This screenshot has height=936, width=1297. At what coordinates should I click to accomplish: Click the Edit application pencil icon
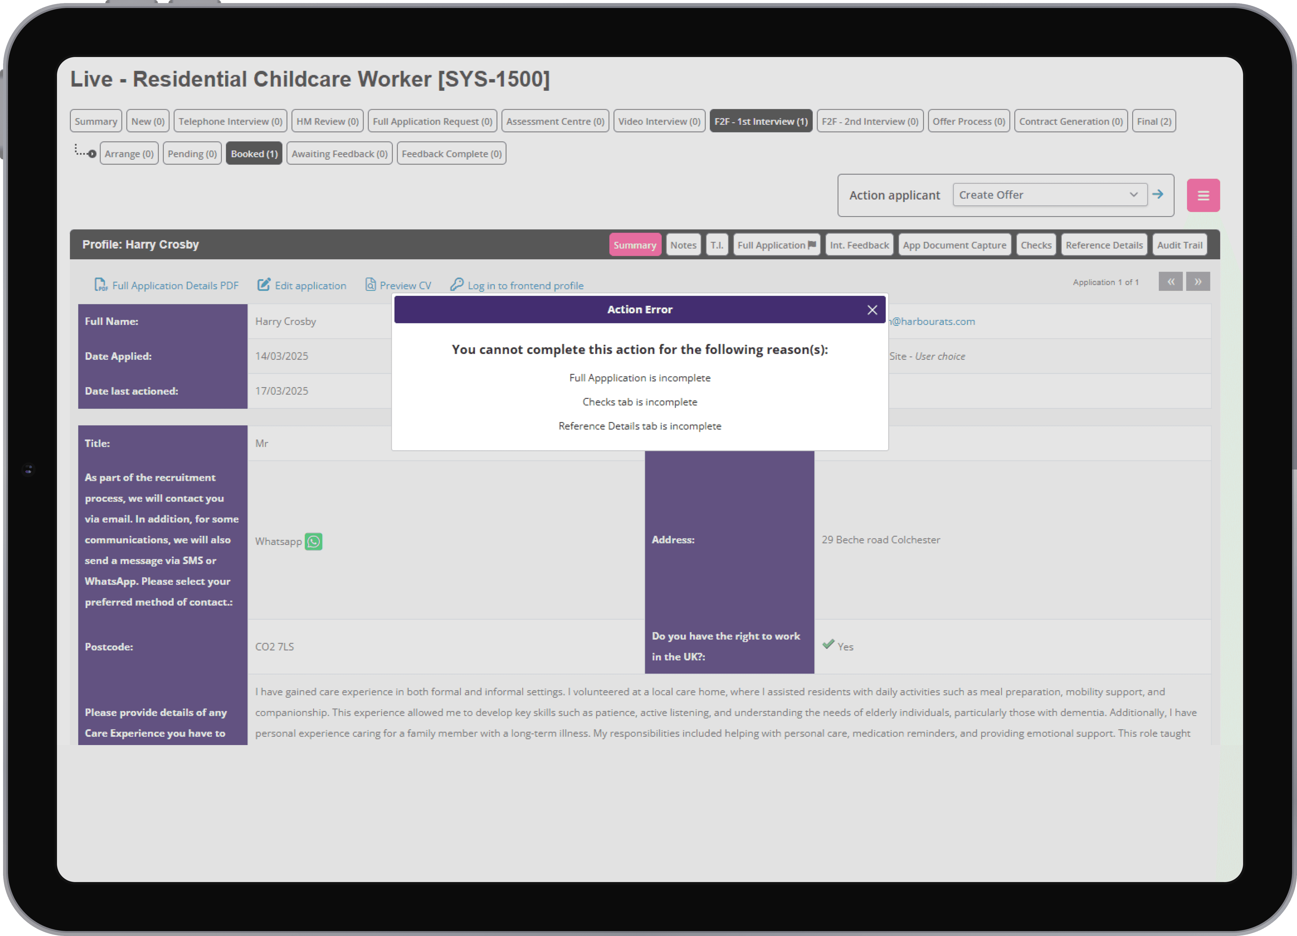(263, 285)
